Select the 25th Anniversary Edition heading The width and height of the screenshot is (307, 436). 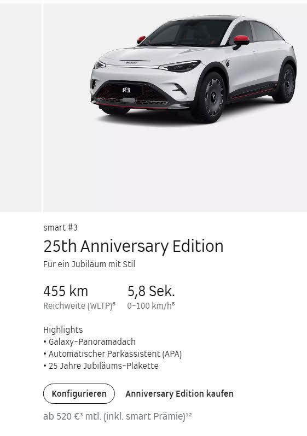tap(134, 246)
